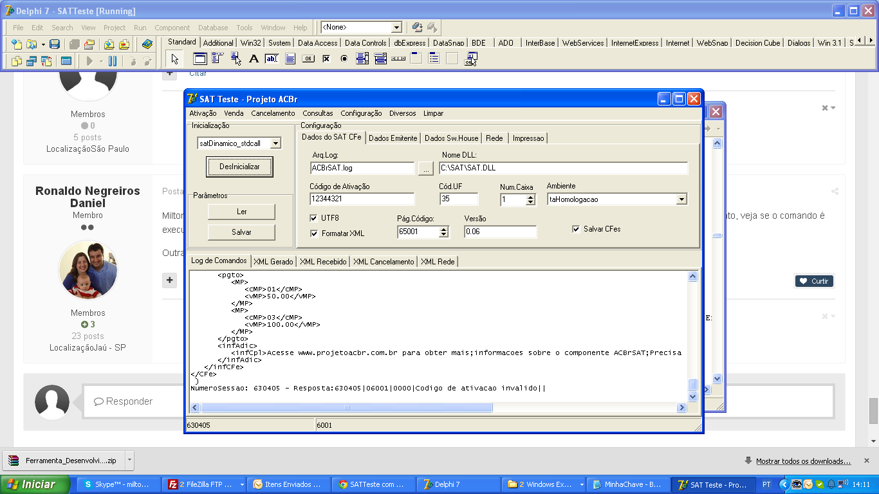
Task: Switch to XML Gerado tab
Action: click(x=273, y=262)
